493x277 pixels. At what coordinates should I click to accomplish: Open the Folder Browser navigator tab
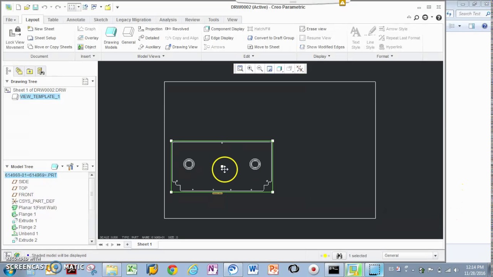[19, 71]
